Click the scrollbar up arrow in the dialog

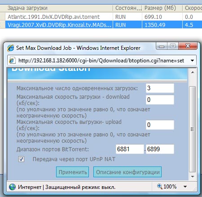(x=193, y=72)
